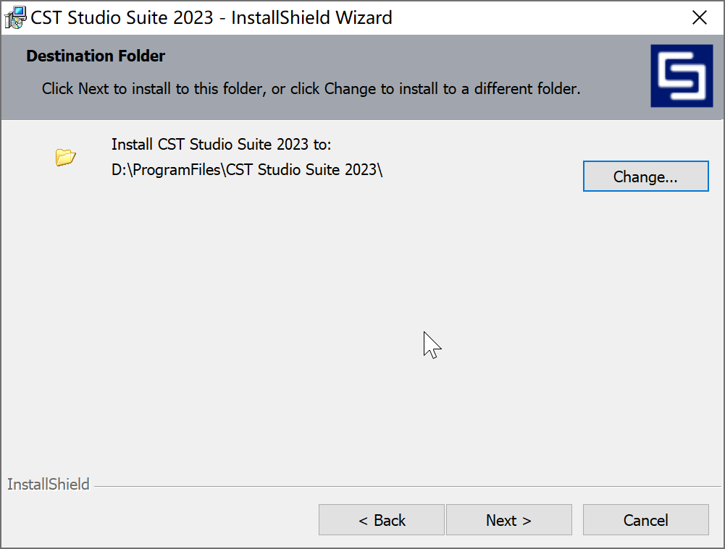Viewport: 725px width, 549px height.
Task: Click the Next button to continue installing
Action: [508, 519]
